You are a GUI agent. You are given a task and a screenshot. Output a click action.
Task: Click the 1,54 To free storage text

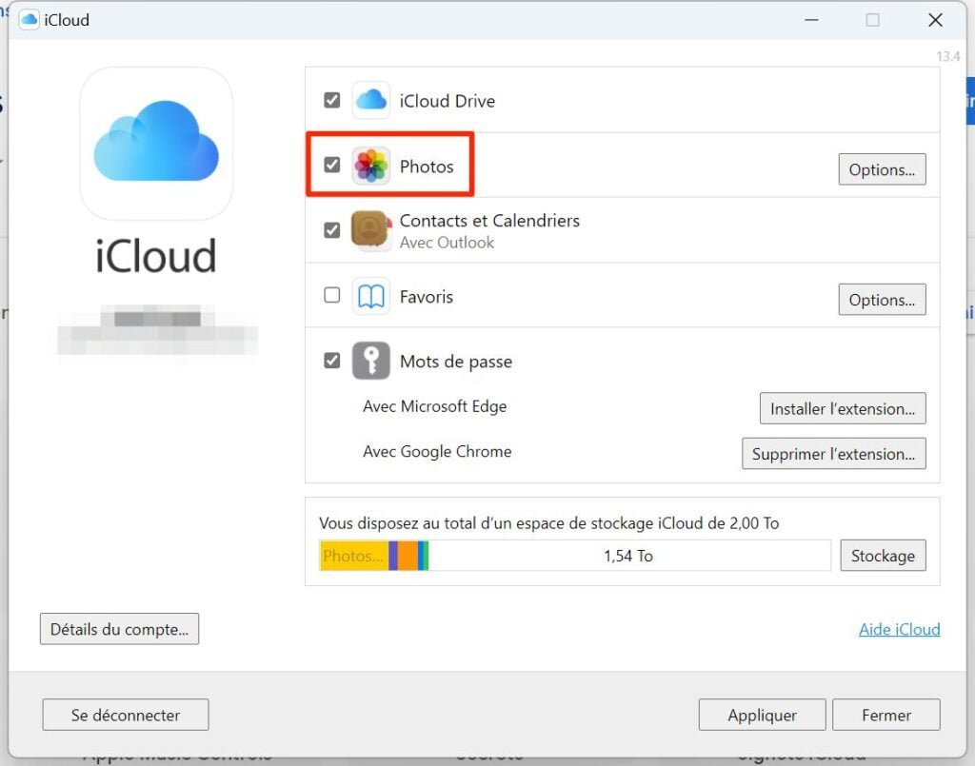(628, 556)
